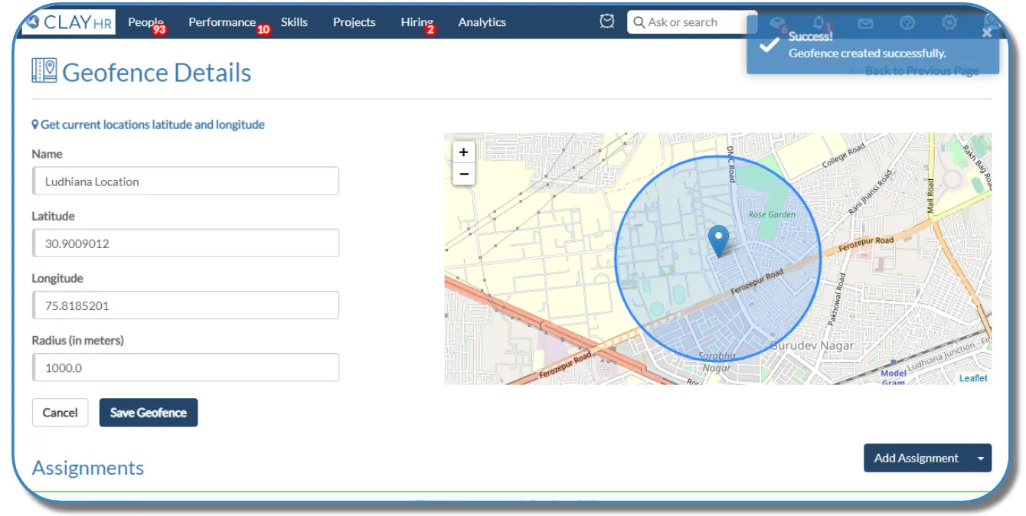Zoom in on the map
The height and width of the screenshot is (516, 1026).
(463, 152)
